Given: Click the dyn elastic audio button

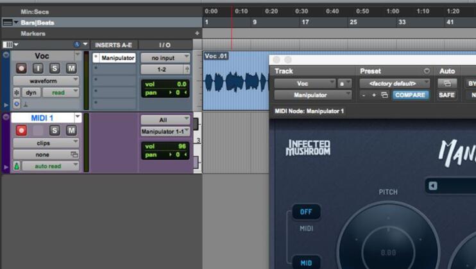Looking at the screenshot, I should click(x=31, y=92).
